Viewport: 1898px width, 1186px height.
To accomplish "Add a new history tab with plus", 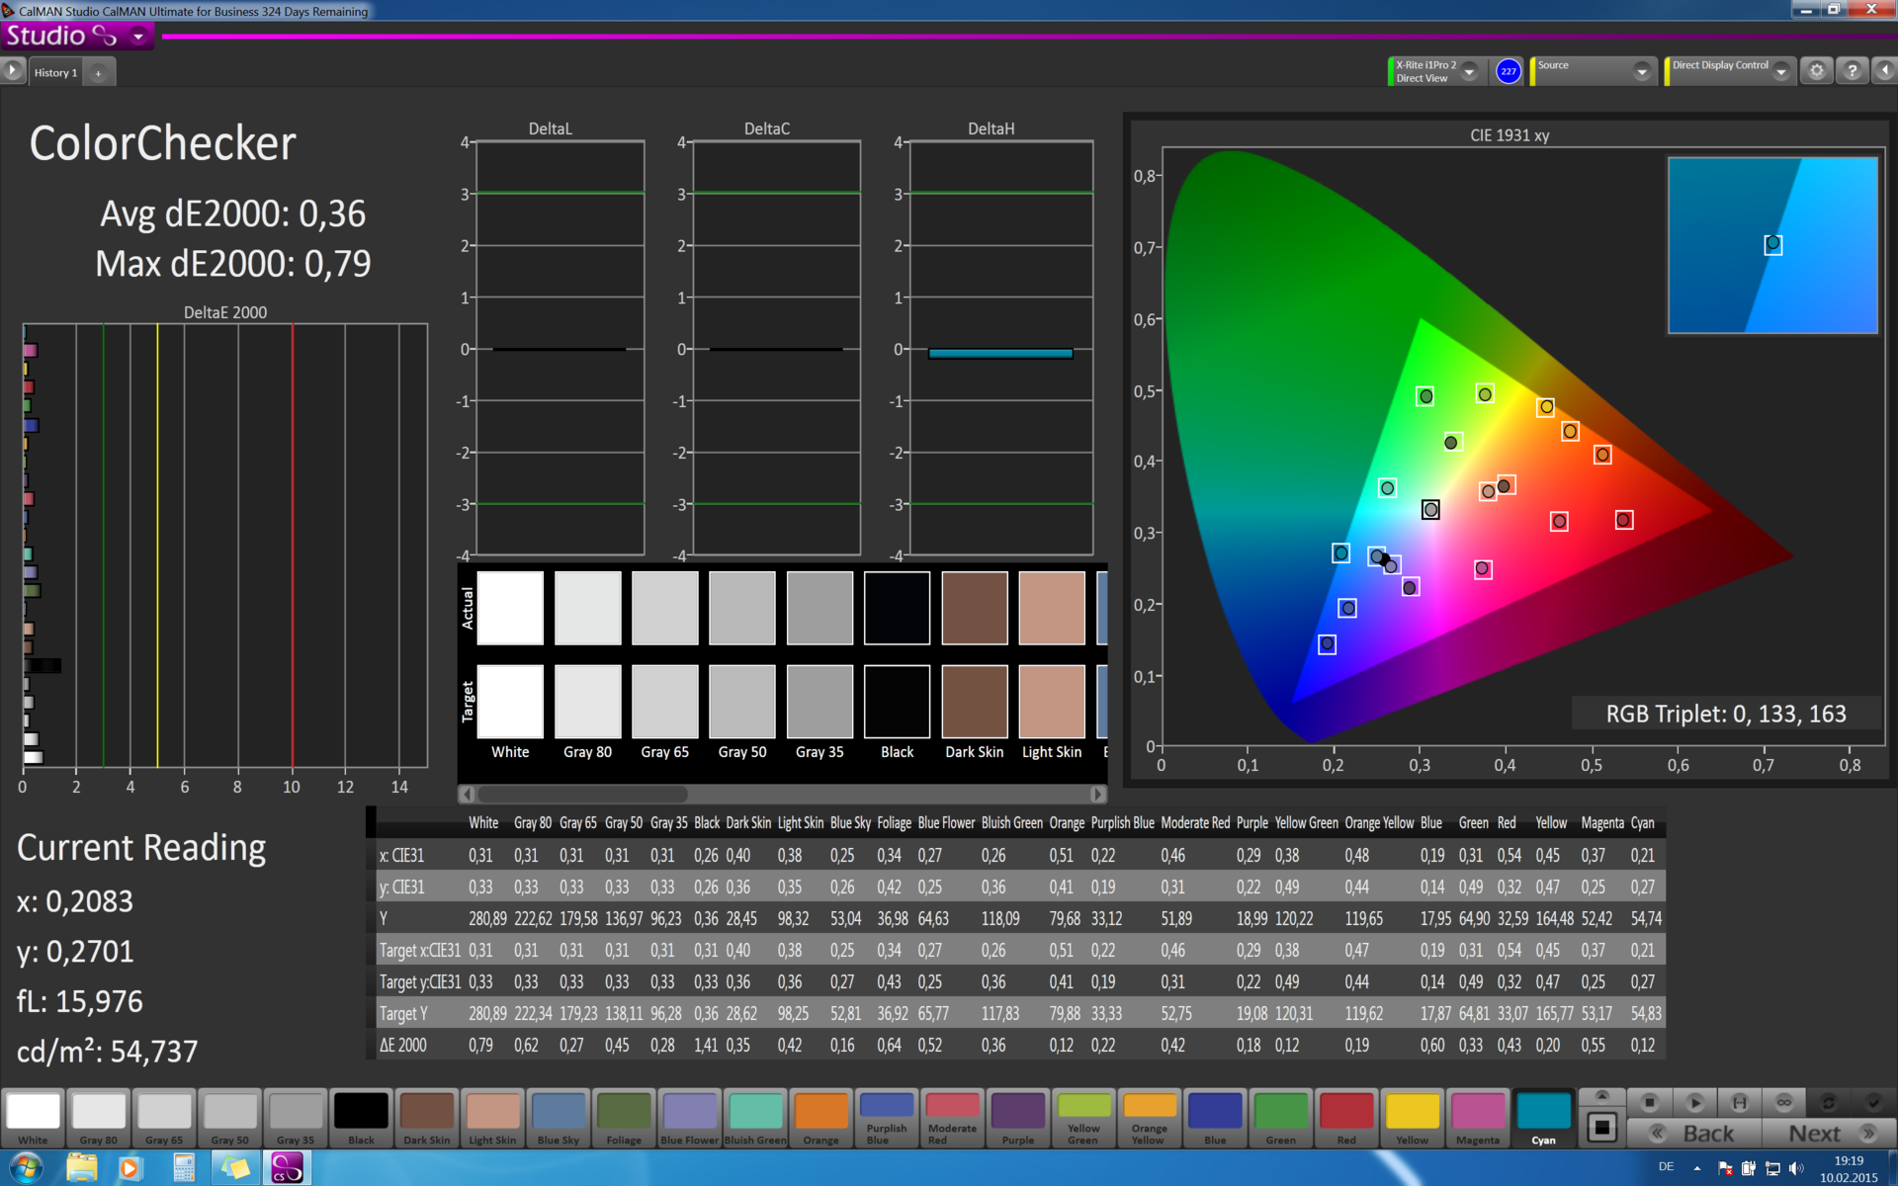I will pyautogui.click(x=98, y=72).
